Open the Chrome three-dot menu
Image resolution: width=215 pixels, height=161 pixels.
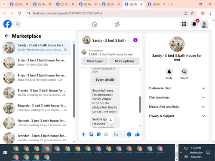tap(210, 13)
